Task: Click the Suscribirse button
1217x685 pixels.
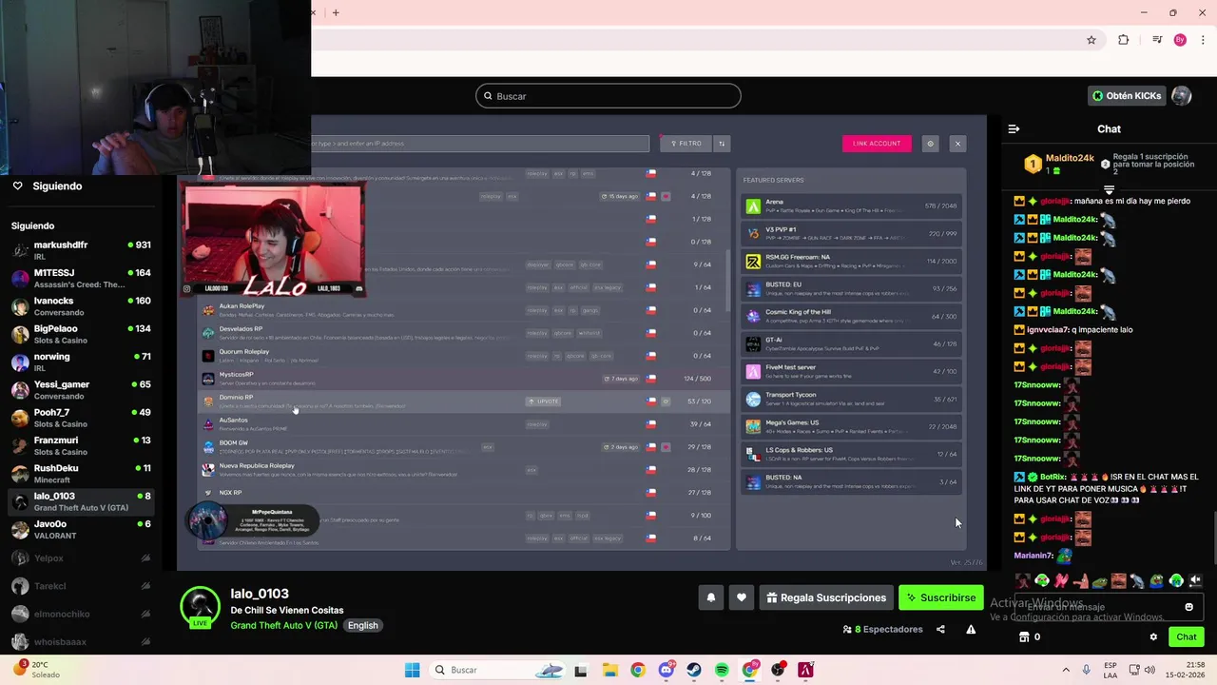Action: pos(940,597)
